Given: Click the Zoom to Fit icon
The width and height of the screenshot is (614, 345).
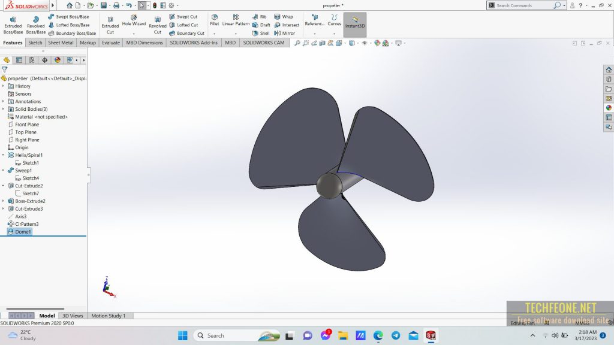Looking at the screenshot, I should click(297, 43).
